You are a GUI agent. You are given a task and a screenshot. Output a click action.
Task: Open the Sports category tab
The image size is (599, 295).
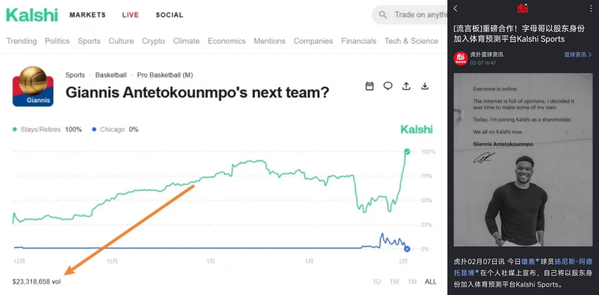(89, 41)
